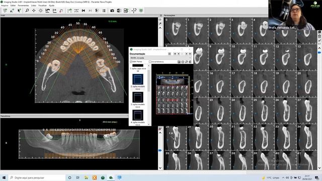
Task: Select page 1 cover template thumbnail
Action: point(137,65)
